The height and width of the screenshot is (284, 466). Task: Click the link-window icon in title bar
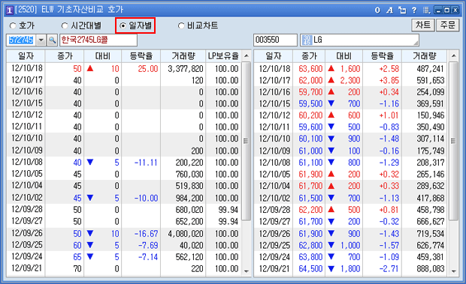(x=402, y=10)
